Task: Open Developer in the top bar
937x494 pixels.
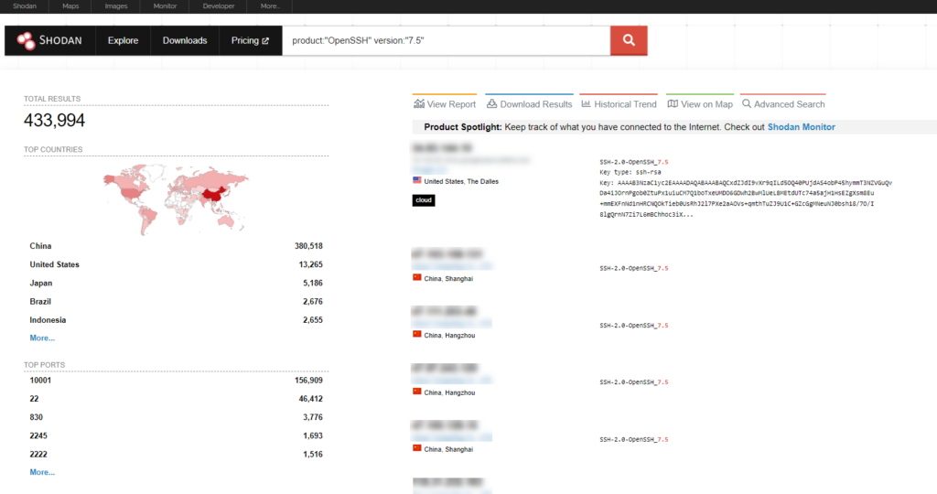Action: (219, 6)
